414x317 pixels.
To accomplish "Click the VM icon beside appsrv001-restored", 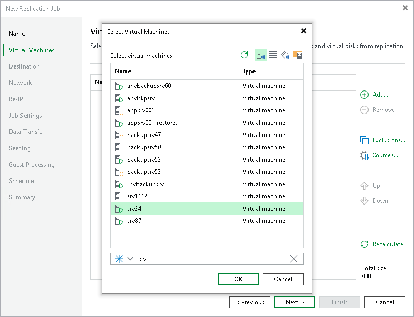I will tap(119, 123).
